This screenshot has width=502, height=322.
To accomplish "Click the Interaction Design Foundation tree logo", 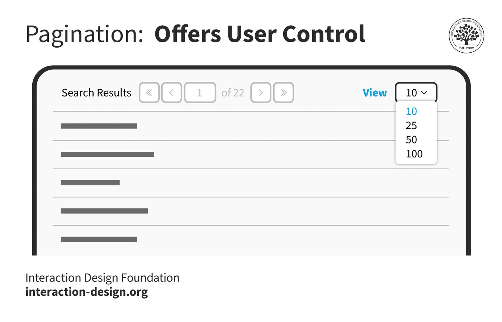I will pyautogui.click(x=467, y=35).
